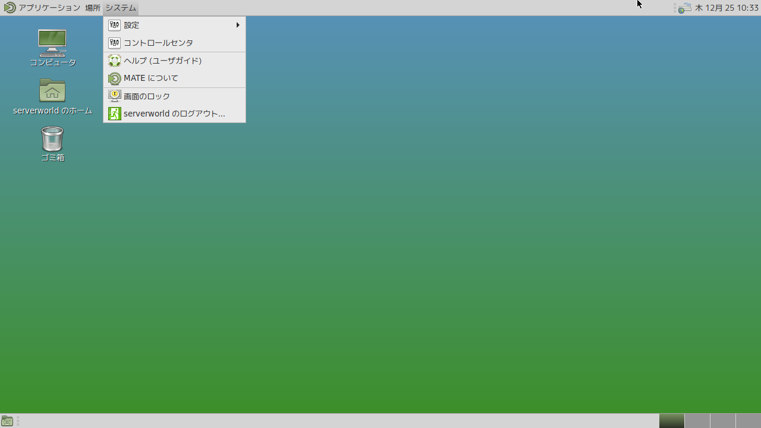Switch to the fourth workspace

(x=748, y=421)
